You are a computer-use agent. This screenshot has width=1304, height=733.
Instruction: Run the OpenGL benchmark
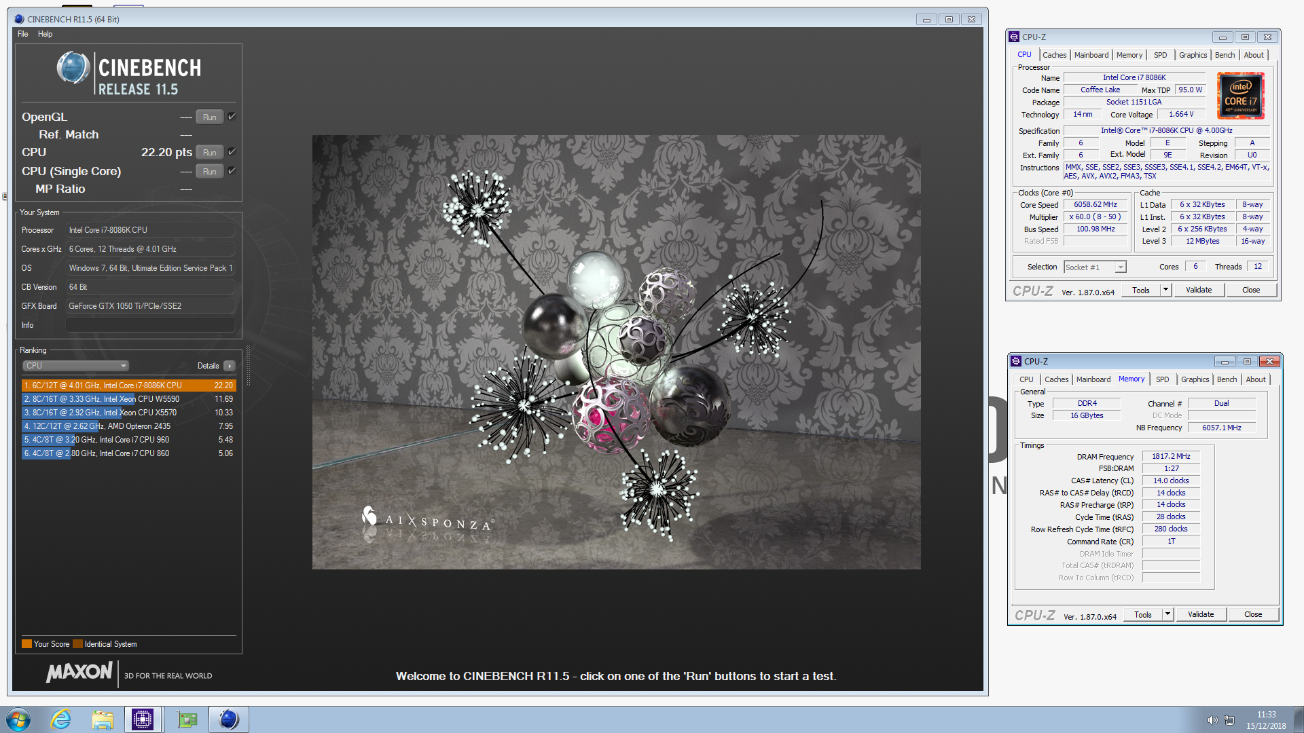[210, 117]
